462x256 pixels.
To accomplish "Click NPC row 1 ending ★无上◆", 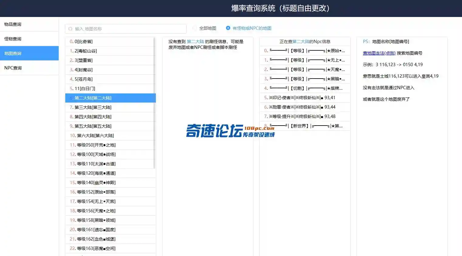I will coord(305,60).
